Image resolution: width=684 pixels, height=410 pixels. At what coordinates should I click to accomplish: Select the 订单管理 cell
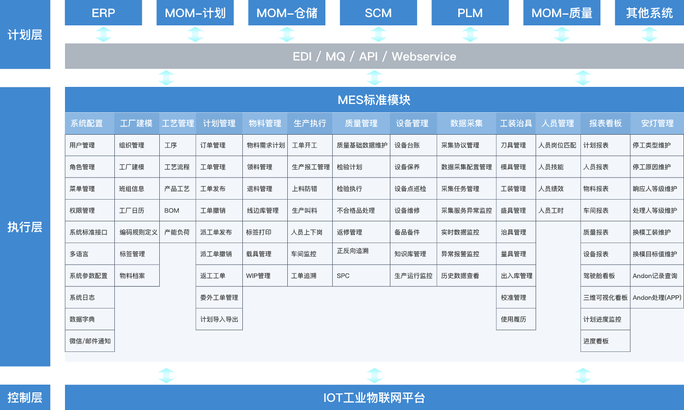point(219,145)
